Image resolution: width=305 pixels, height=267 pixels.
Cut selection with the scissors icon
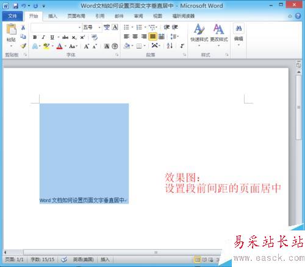[x=23, y=27]
